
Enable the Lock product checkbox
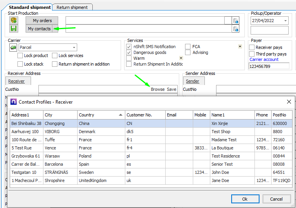[20, 55]
